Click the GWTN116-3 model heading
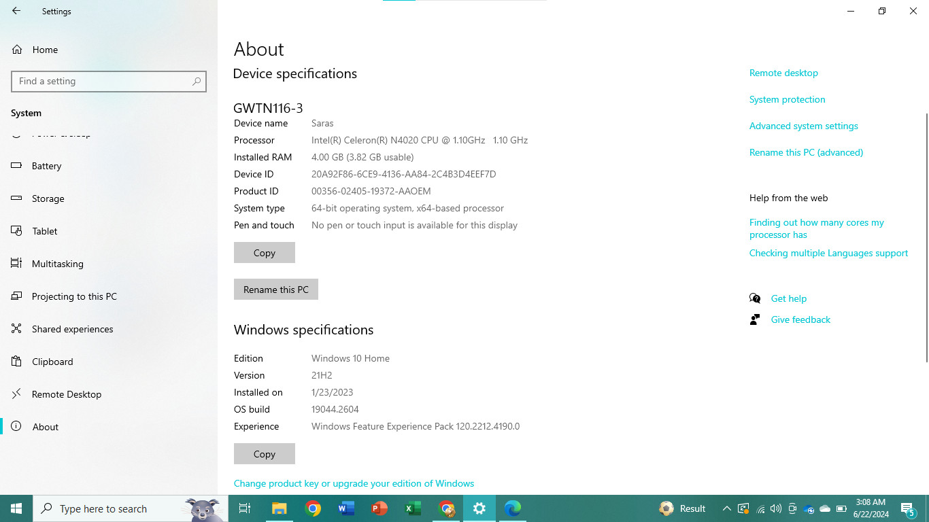This screenshot has height=522, width=929. tap(268, 107)
